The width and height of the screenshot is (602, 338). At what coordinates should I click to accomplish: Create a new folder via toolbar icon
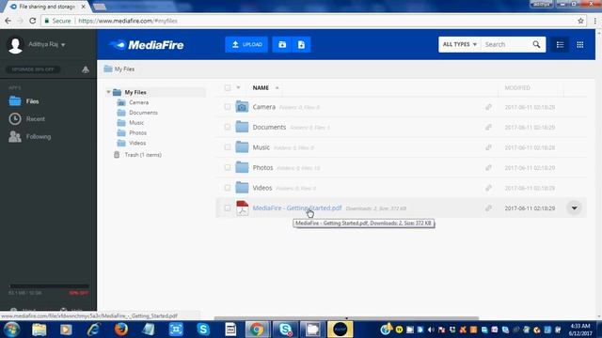pyautogui.click(x=282, y=45)
